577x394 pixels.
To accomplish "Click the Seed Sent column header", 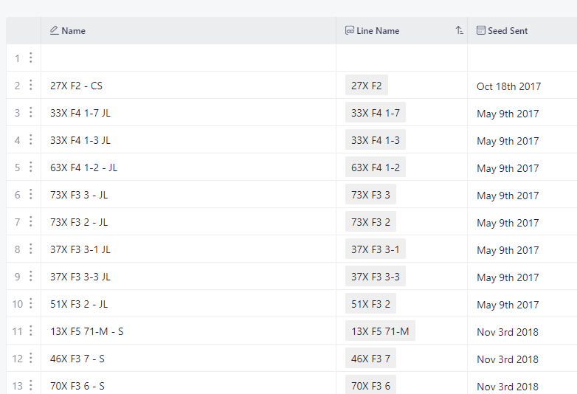I will [522, 30].
